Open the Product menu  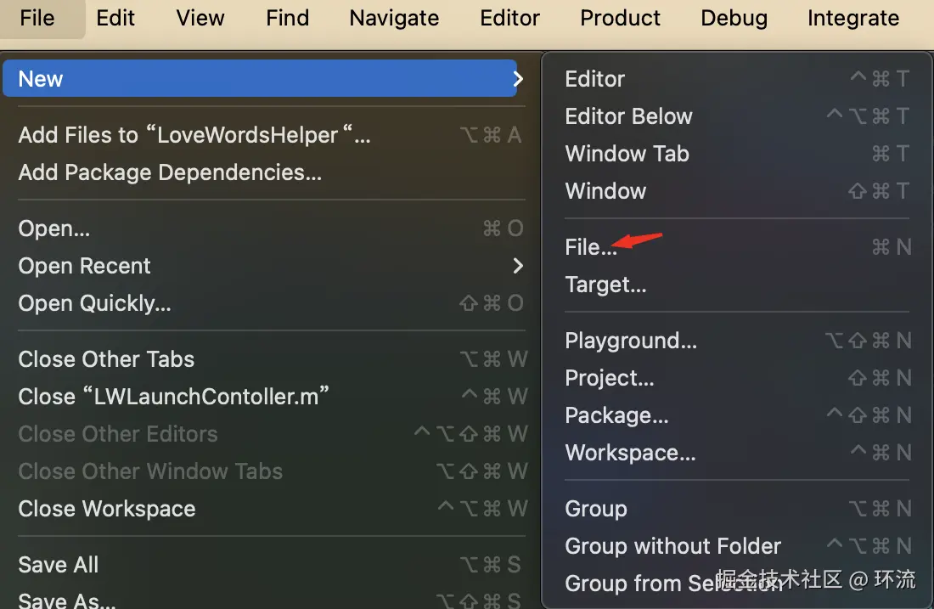pyautogui.click(x=620, y=18)
